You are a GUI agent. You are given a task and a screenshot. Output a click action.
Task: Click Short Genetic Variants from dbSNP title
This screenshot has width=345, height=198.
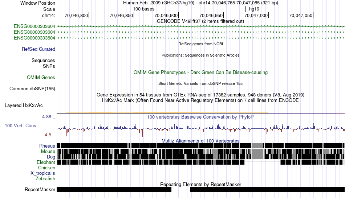coord(200,83)
